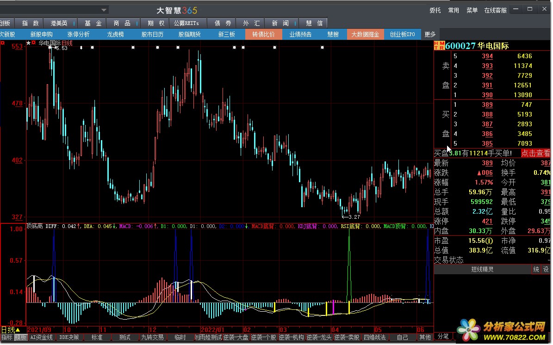
Task: Click the 顶底离 indicator name label
Action: 35,226
